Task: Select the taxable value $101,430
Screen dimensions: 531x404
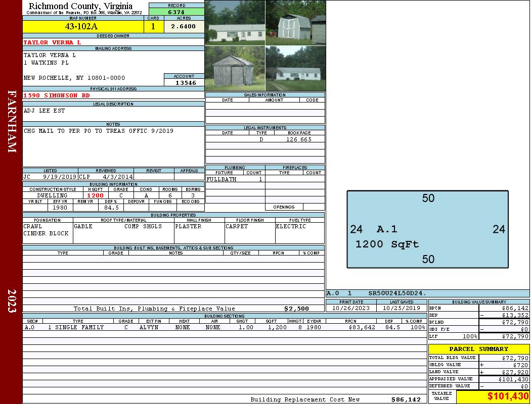Action: pyautogui.click(x=493, y=396)
